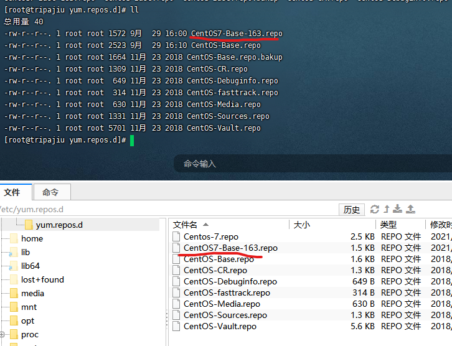
Task: Click the lost+found folder icon
Action: pyautogui.click(x=14, y=280)
